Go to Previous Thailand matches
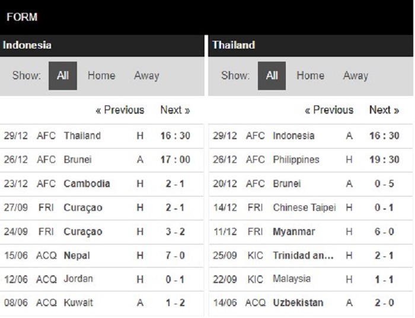 coord(329,110)
